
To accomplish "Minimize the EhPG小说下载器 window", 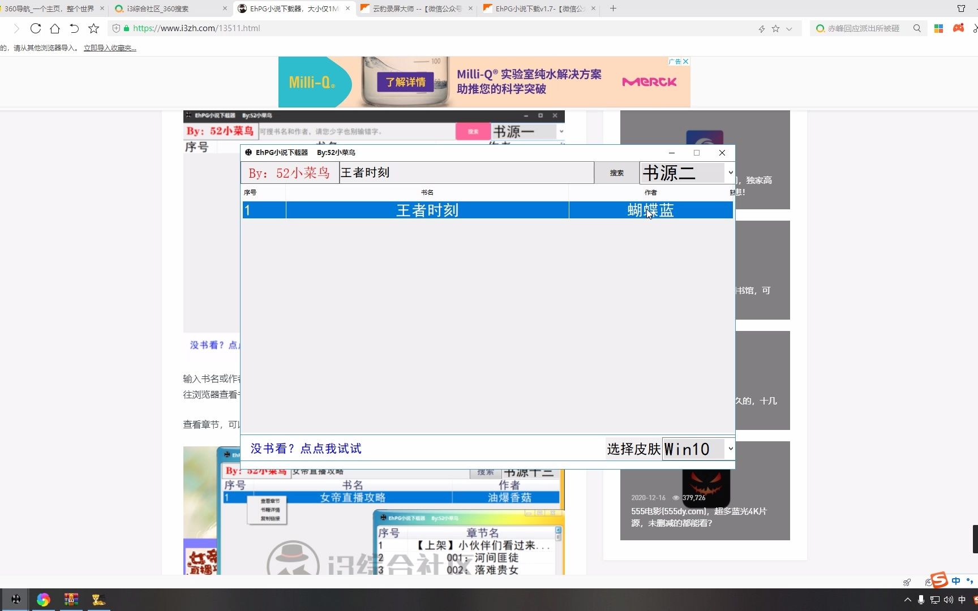I will [x=672, y=153].
